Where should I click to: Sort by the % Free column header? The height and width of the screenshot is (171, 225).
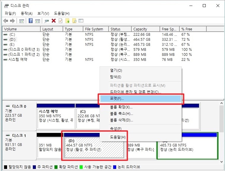pyautogui.click(x=193, y=29)
